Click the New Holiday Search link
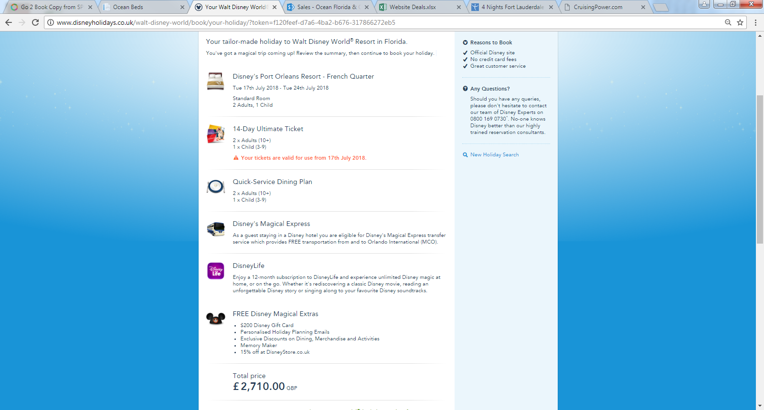764x410 pixels. (494, 155)
